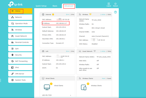Viewport: 146px width, 98px height.
Task: Switch Internet panel to IPv4
Action: (68, 14)
